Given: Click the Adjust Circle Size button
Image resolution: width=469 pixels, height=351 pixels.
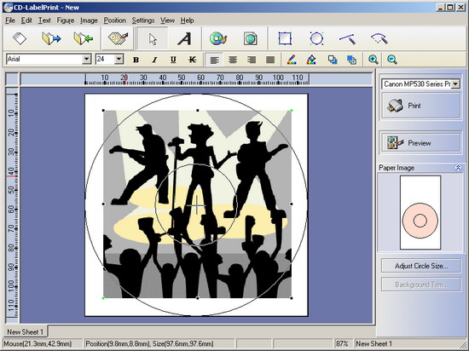Looking at the screenshot, I should click(x=421, y=266).
